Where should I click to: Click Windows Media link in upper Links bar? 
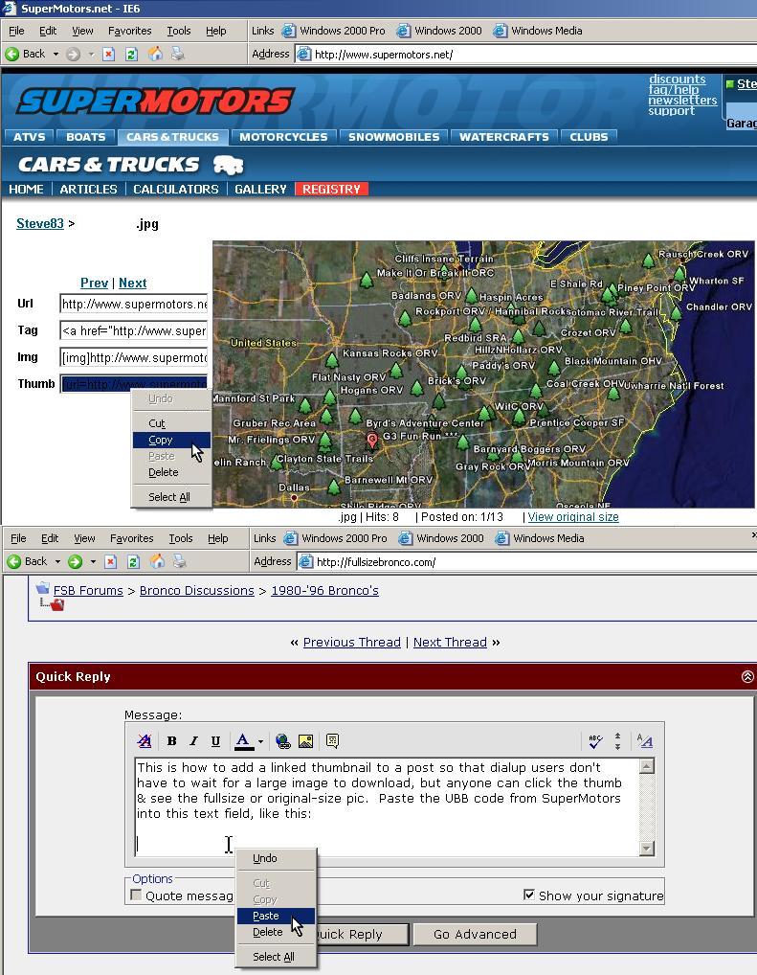tap(538, 31)
